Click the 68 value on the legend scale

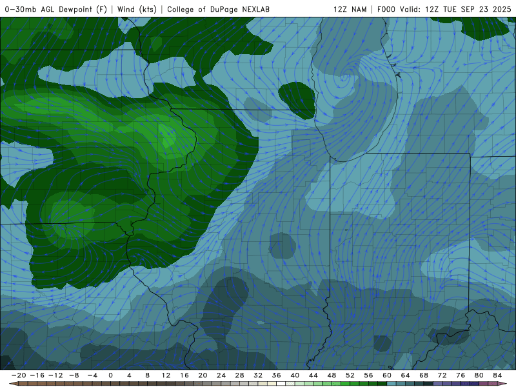click(424, 375)
